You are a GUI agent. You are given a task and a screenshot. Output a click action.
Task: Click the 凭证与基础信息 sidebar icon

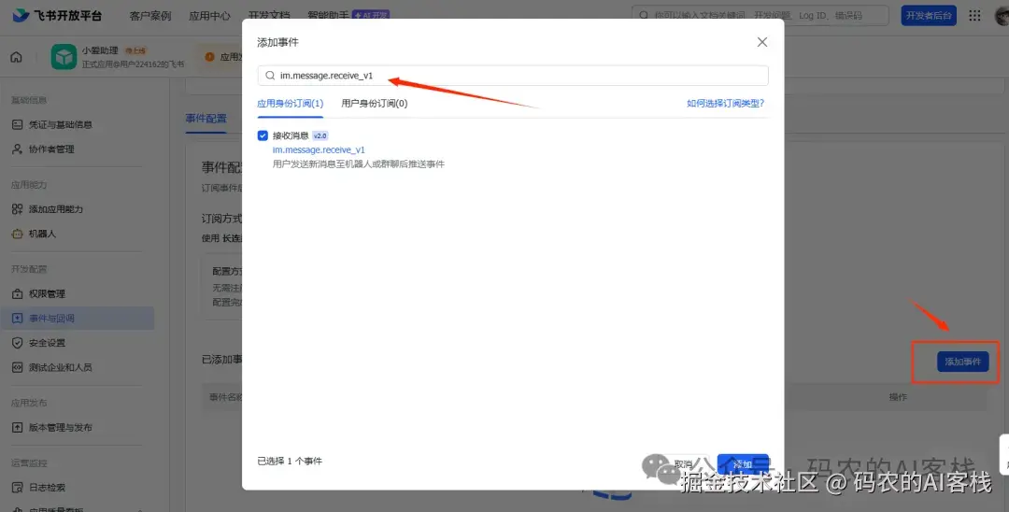[x=18, y=125]
